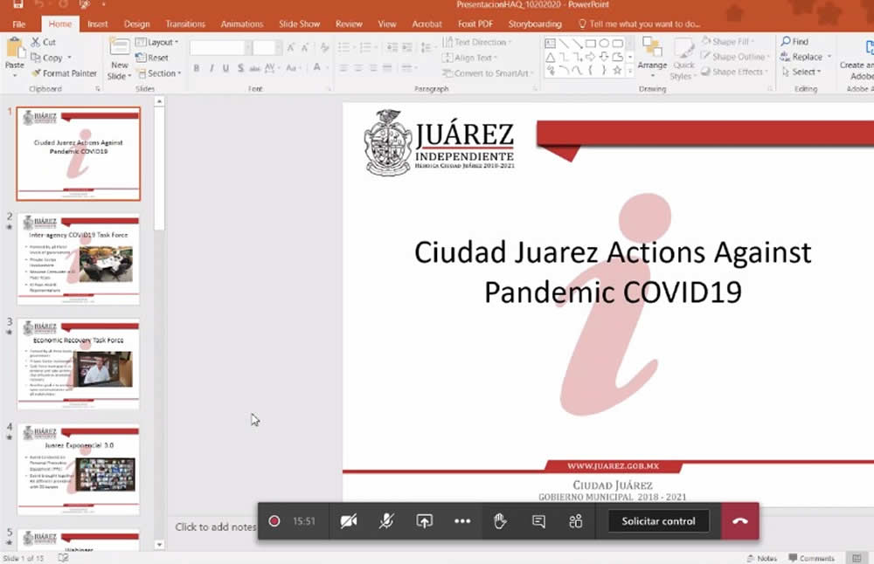Screen dimensions: 874x564
Task: Click the Solicitar control button
Action: [658, 521]
